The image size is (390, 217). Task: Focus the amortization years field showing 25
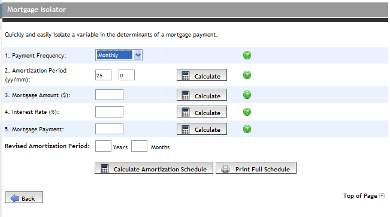[x=103, y=75]
